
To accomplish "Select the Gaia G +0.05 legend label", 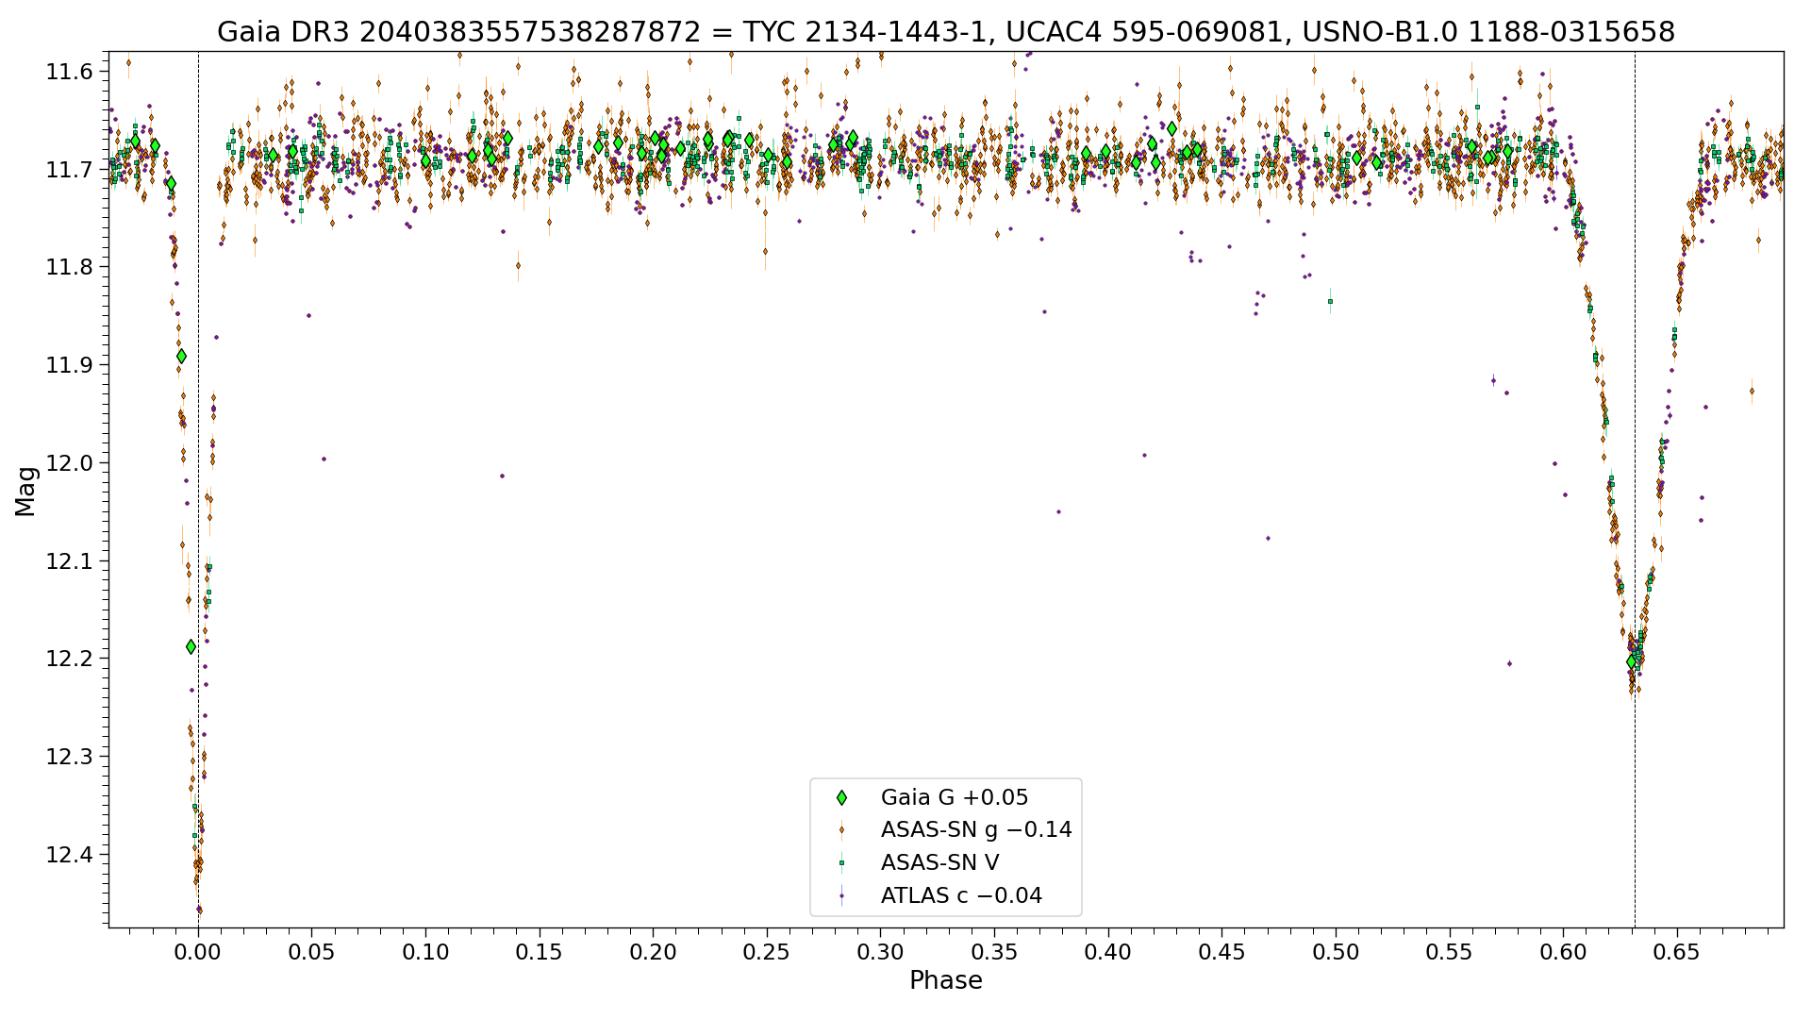I will click(955, 797).
